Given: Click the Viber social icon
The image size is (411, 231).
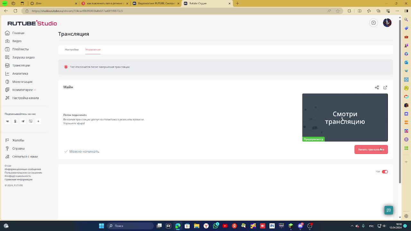Looking at the screenshot, I should coord(31,121).
